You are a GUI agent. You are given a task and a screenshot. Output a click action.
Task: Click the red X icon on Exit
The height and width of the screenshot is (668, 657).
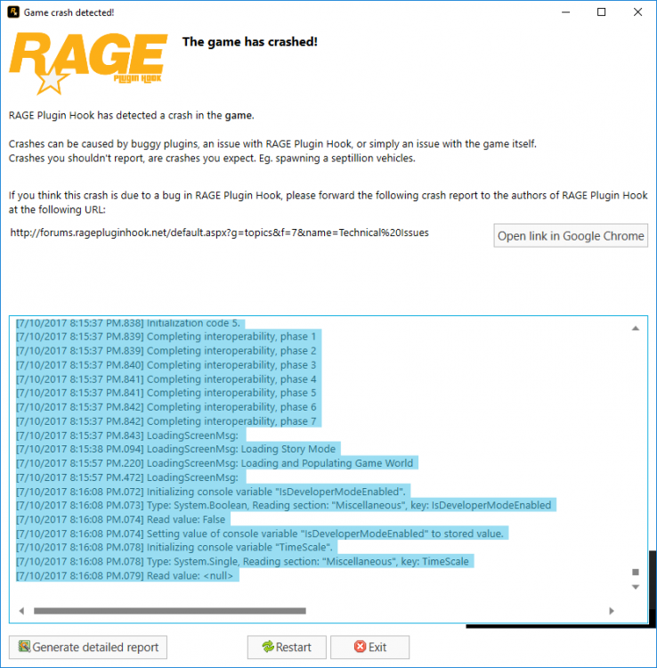click(x=360, y=647)
